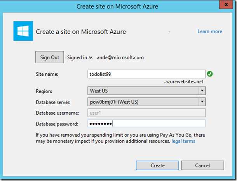Click the Sign Out button
This screenshot has height=181, width=237.
coord(50,57)
